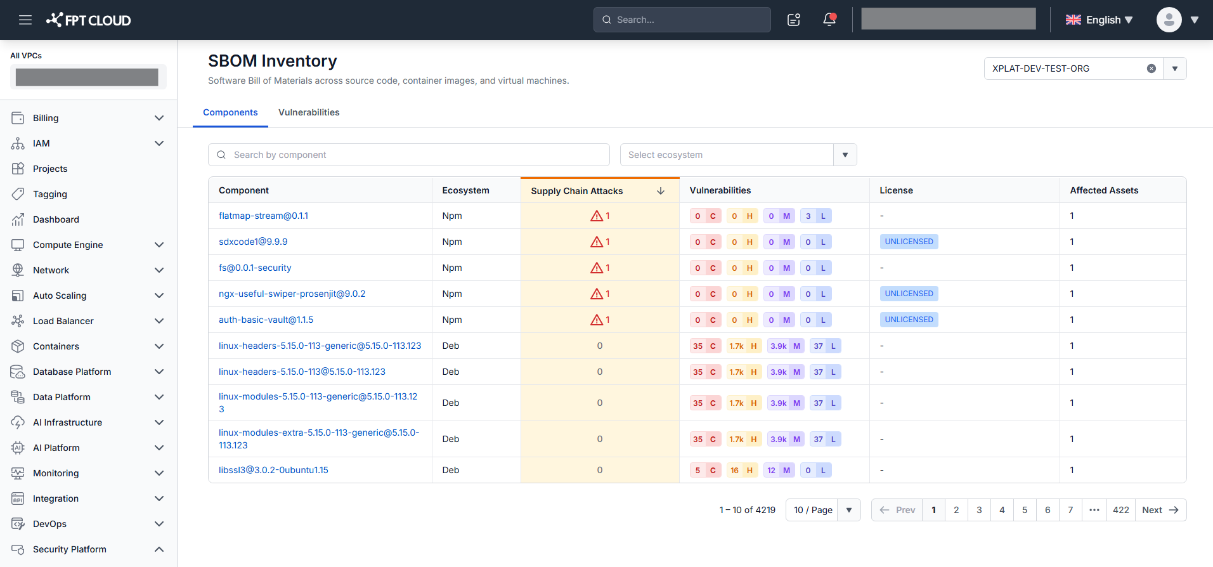Click the 35 critical badge for libssl3's neighbor linux-modules-extra row
The image size is (1213, 567).
point(705,439)
